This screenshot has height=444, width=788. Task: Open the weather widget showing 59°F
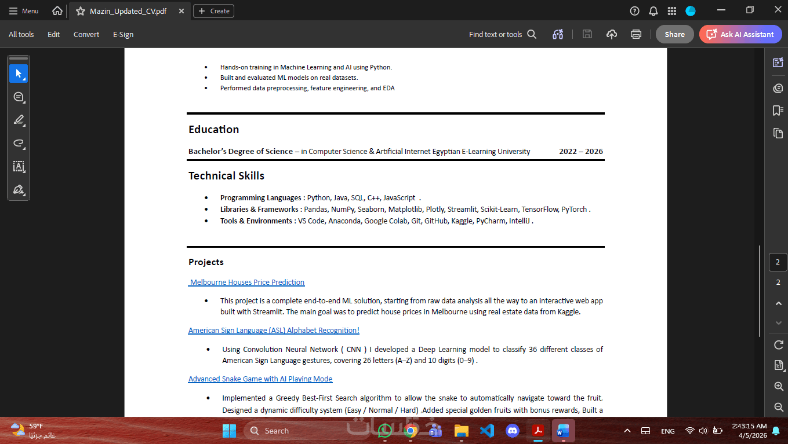pos(33,431)
